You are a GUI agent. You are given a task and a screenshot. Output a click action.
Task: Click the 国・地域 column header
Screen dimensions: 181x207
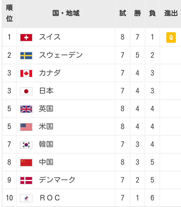[66, 13]
